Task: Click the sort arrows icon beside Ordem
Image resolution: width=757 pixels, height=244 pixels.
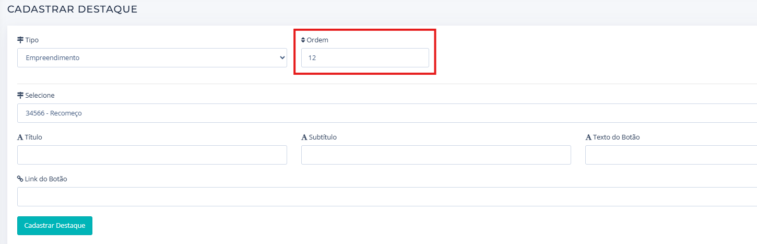Action: point(303,40)
